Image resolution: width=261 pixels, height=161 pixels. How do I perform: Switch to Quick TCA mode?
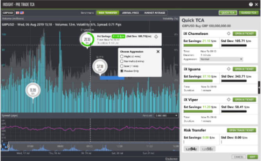pyautogui.click(x=228, y=13)
